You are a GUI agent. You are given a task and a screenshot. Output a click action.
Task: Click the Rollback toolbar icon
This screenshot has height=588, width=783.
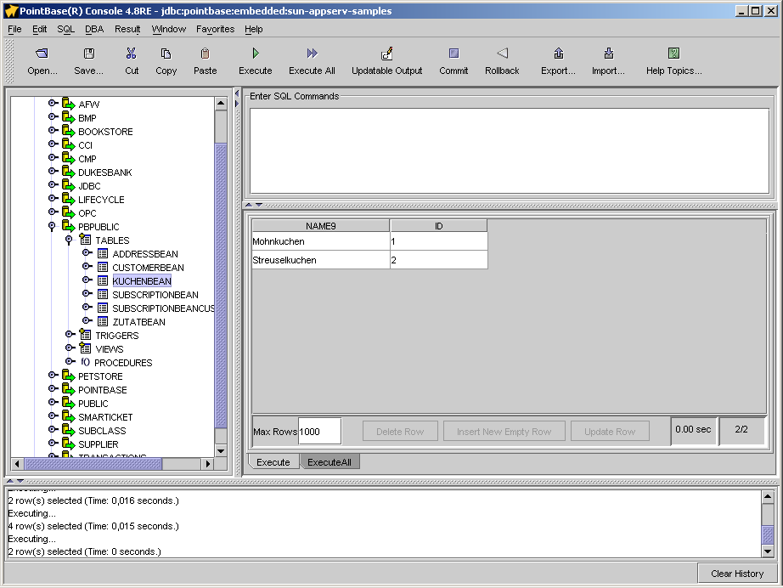(x=503, y=53)
